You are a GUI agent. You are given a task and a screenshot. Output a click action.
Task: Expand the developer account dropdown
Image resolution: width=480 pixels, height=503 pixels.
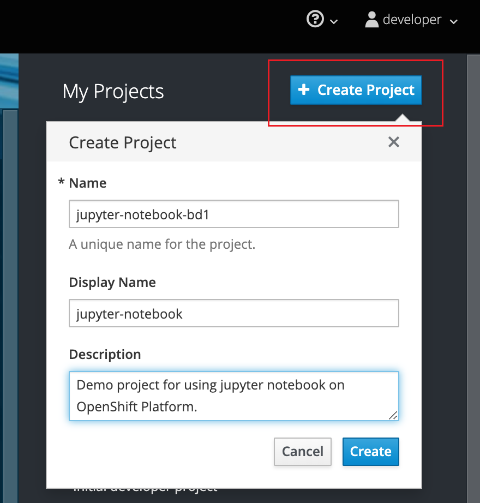(454, 22)
